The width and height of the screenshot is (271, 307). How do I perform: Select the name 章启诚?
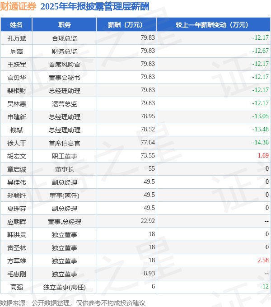[17, 169]
